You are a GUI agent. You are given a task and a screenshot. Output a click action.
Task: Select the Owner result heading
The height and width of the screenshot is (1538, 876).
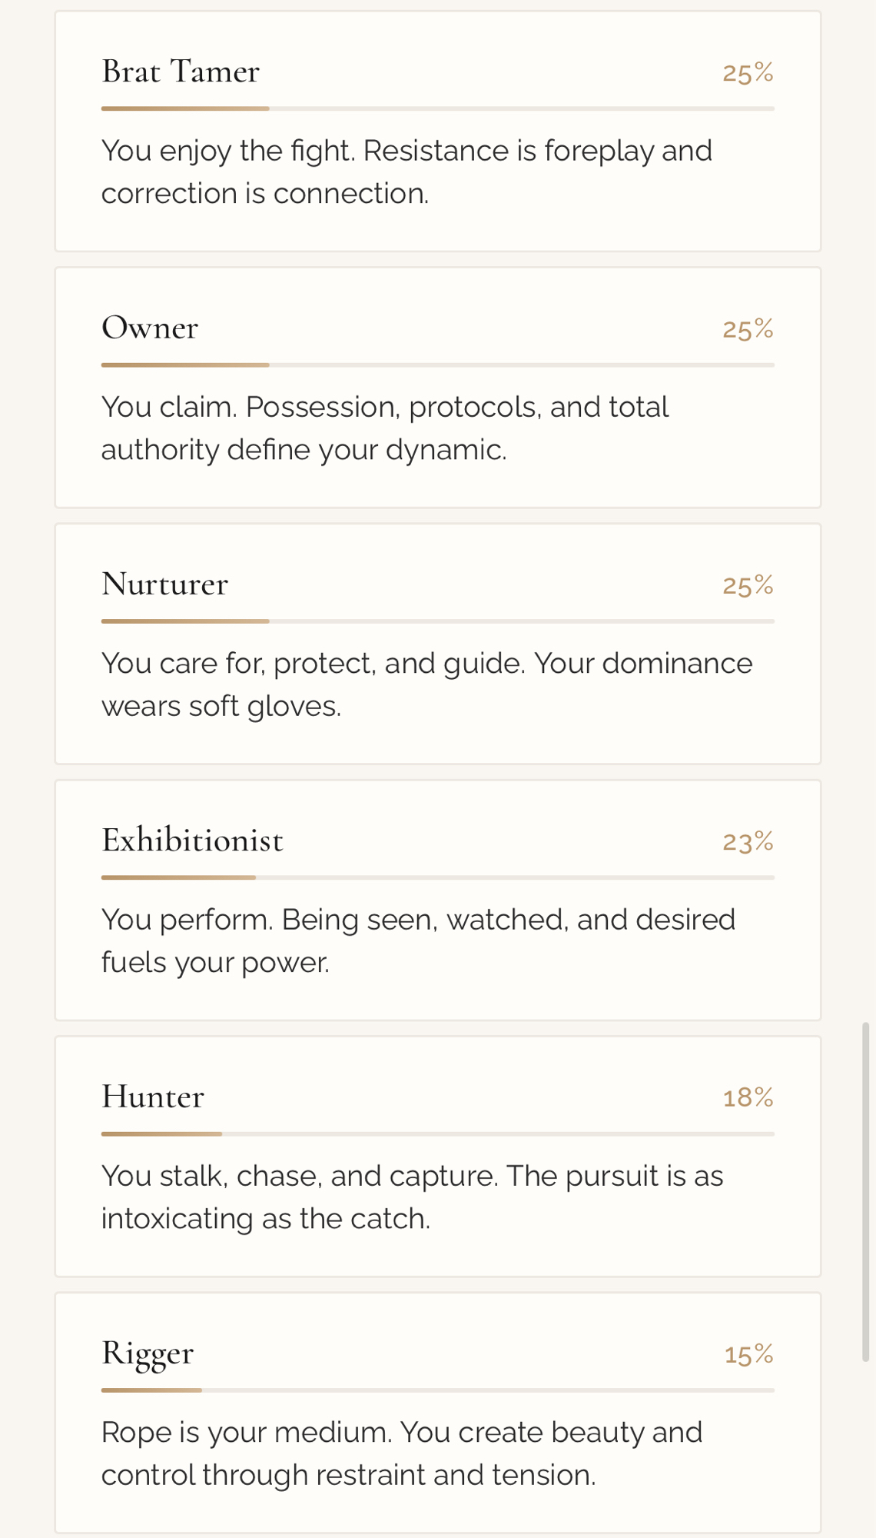(x=150, y=328)
